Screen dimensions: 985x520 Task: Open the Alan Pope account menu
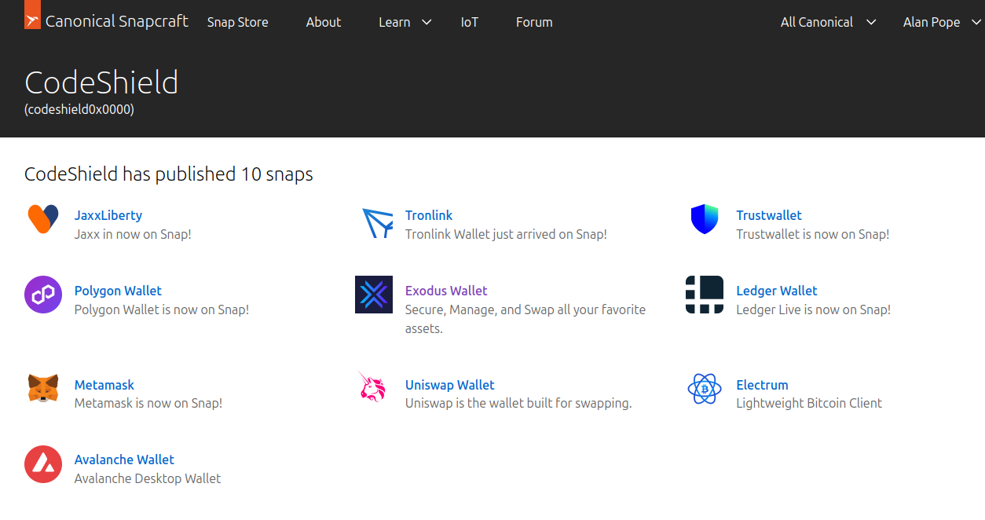pyautogui.click(x=941, y=22)
